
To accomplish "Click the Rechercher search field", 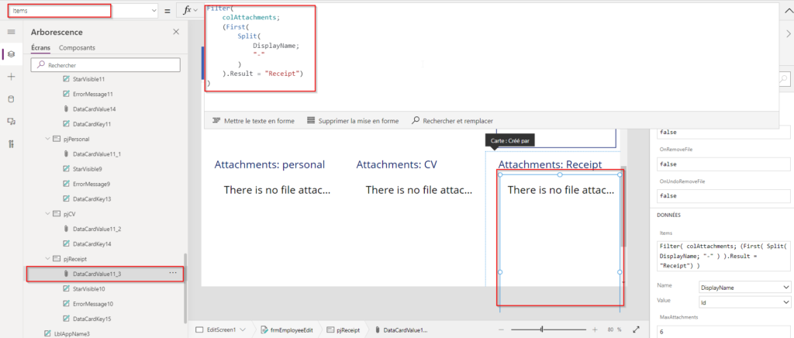I will [x=109, y=66].
